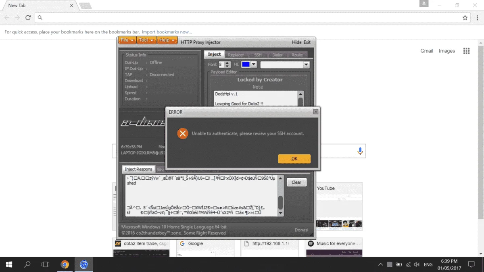Click Hide in HTTP Proxy Injector title
The height and width of the screenshot is (272, 484).
(296, 42)
